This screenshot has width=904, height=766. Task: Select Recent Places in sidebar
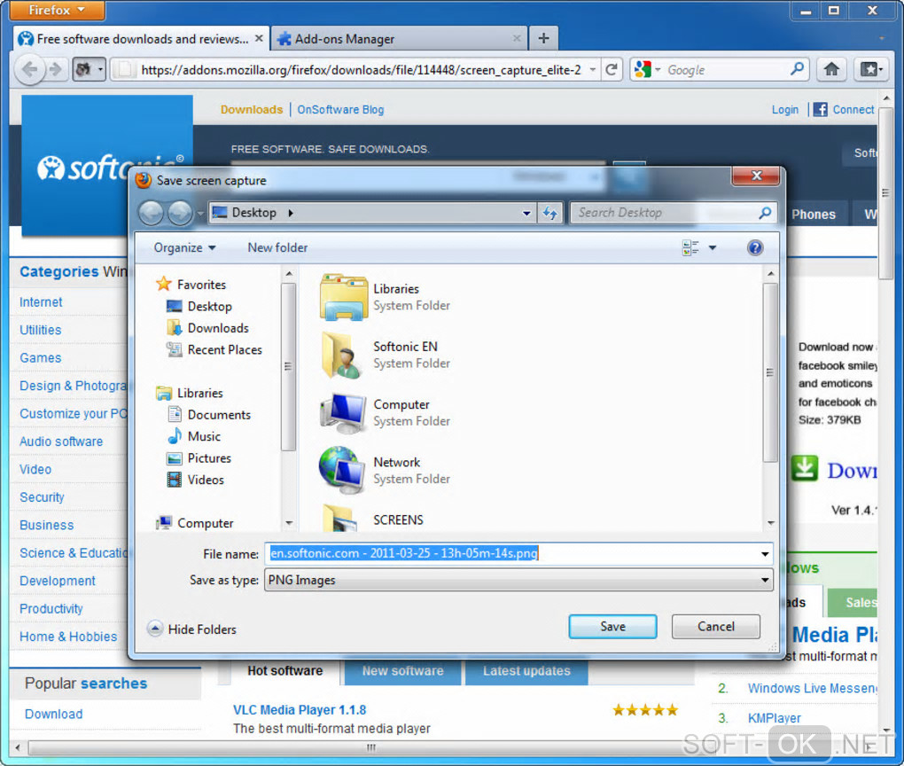214,349
